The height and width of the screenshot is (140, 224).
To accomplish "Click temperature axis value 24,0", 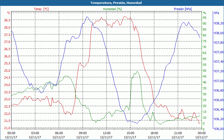I will 7,85.
